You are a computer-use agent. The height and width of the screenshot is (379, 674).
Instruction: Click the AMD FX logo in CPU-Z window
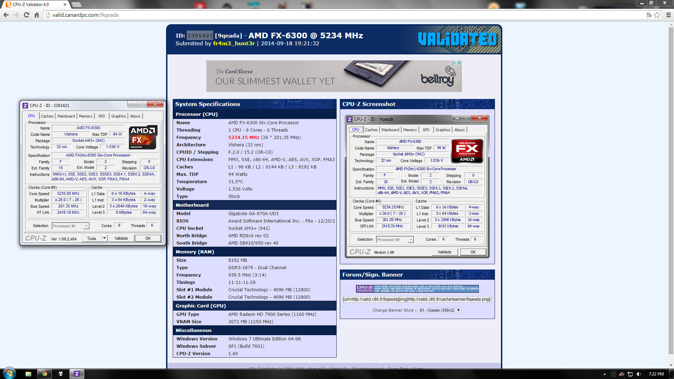143,137
